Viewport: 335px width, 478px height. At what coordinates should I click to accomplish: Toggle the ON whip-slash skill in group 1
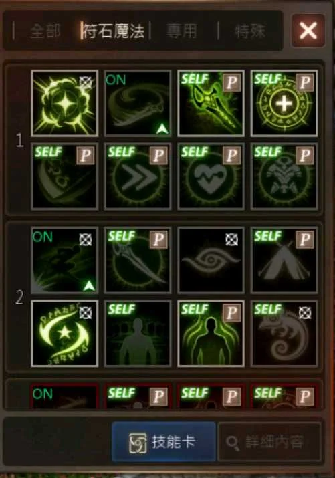[x=138, y=103]
